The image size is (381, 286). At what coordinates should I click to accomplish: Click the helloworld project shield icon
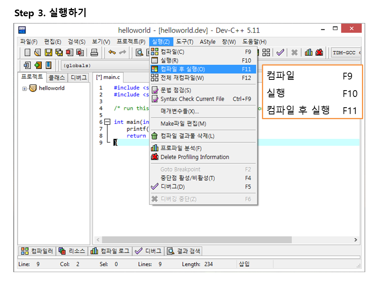click(33, 88)
